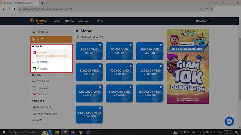Select the 500.000 VND package
The height and width of the screenshot is (135, 241).
119,72
